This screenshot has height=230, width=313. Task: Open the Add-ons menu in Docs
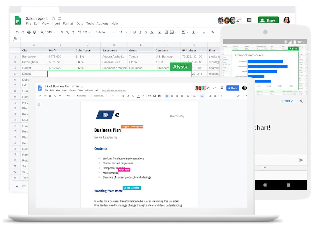pos(89,90)
